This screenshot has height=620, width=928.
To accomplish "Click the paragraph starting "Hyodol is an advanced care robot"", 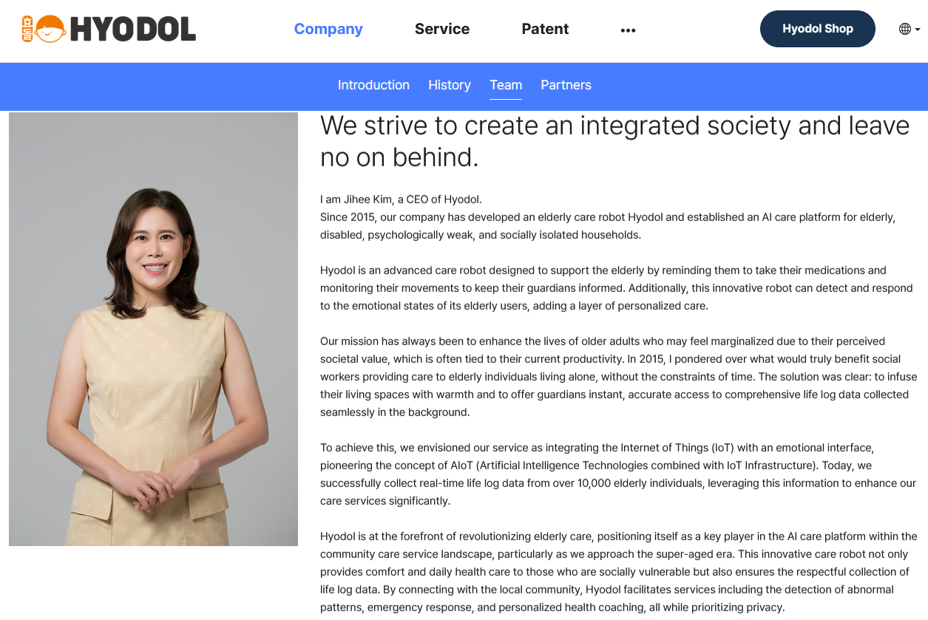I will tap(617, 288).
